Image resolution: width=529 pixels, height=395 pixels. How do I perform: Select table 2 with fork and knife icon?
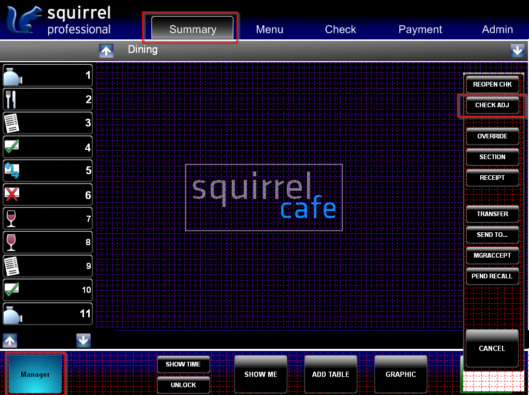(48, 99)
